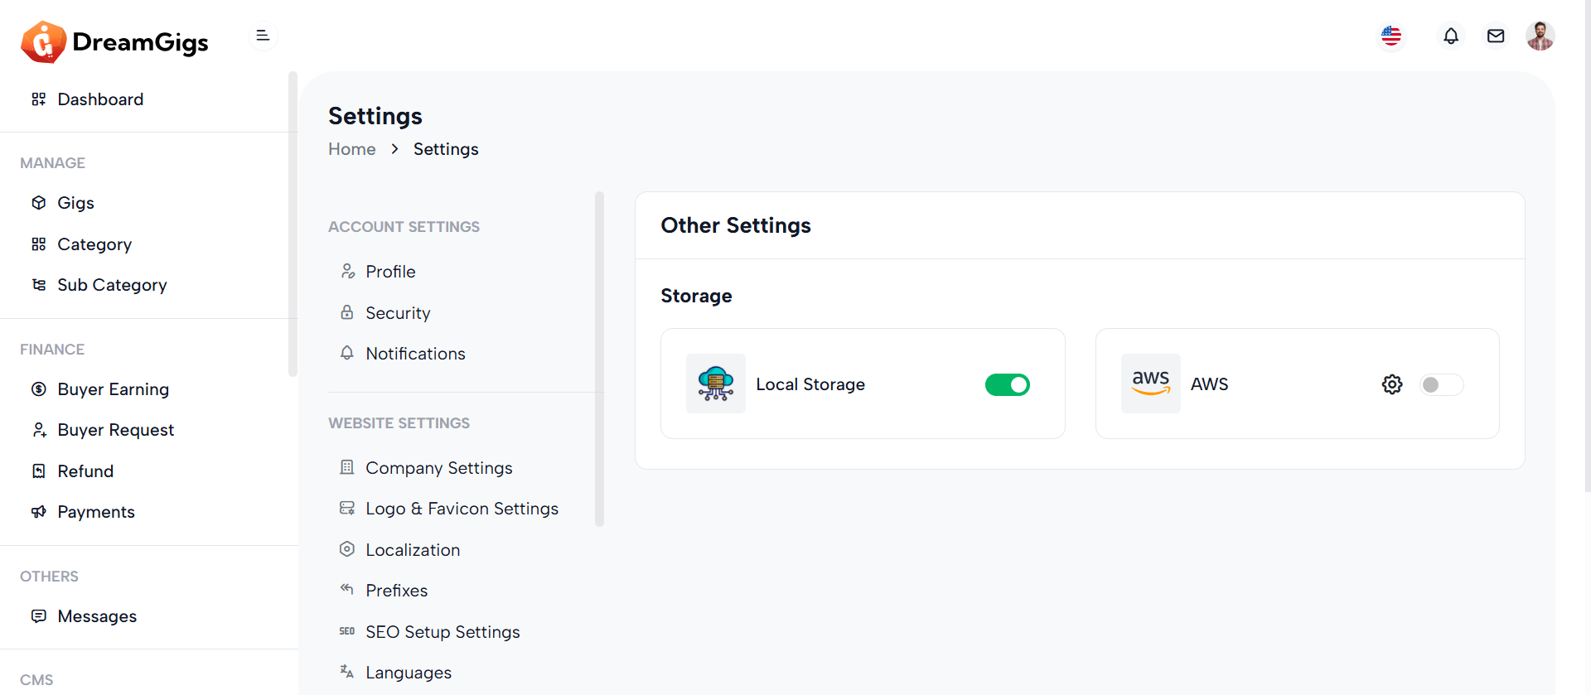
Task: Open Logo & Favicon Settings
Action: tap(462, 509)
